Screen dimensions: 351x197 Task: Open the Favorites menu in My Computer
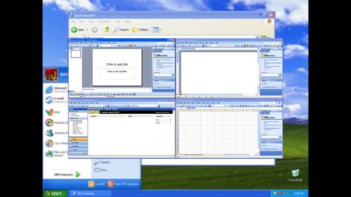point(104,21)
